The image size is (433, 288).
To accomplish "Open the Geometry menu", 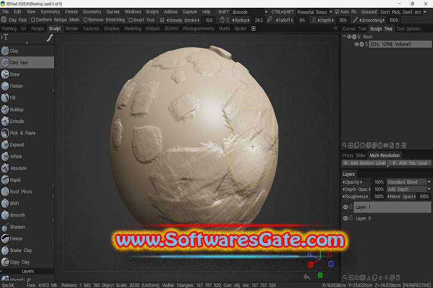I will click(x=92, y=11).
